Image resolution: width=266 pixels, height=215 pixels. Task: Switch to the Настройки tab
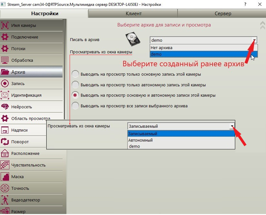click(44, 14)
